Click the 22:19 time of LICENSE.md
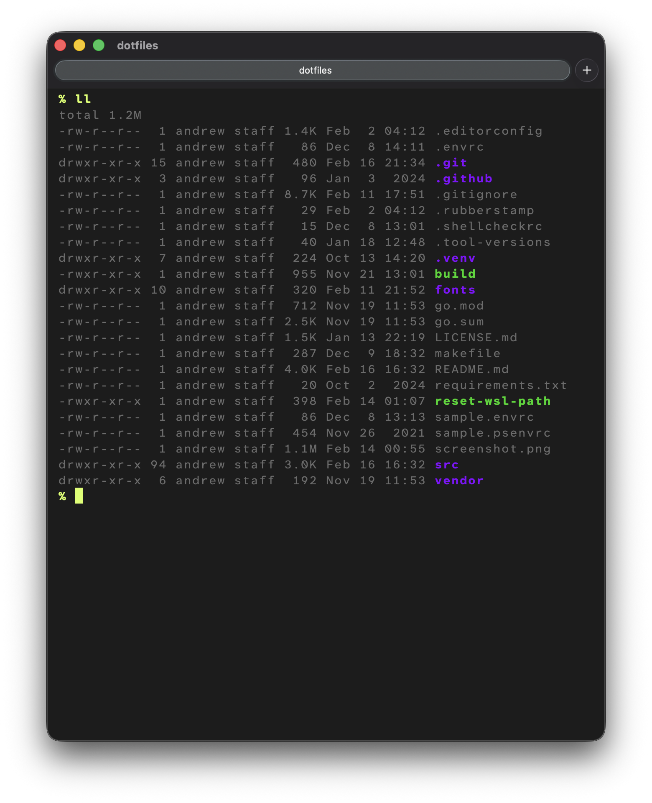The image size is (652, 803). tap(405, 338)
